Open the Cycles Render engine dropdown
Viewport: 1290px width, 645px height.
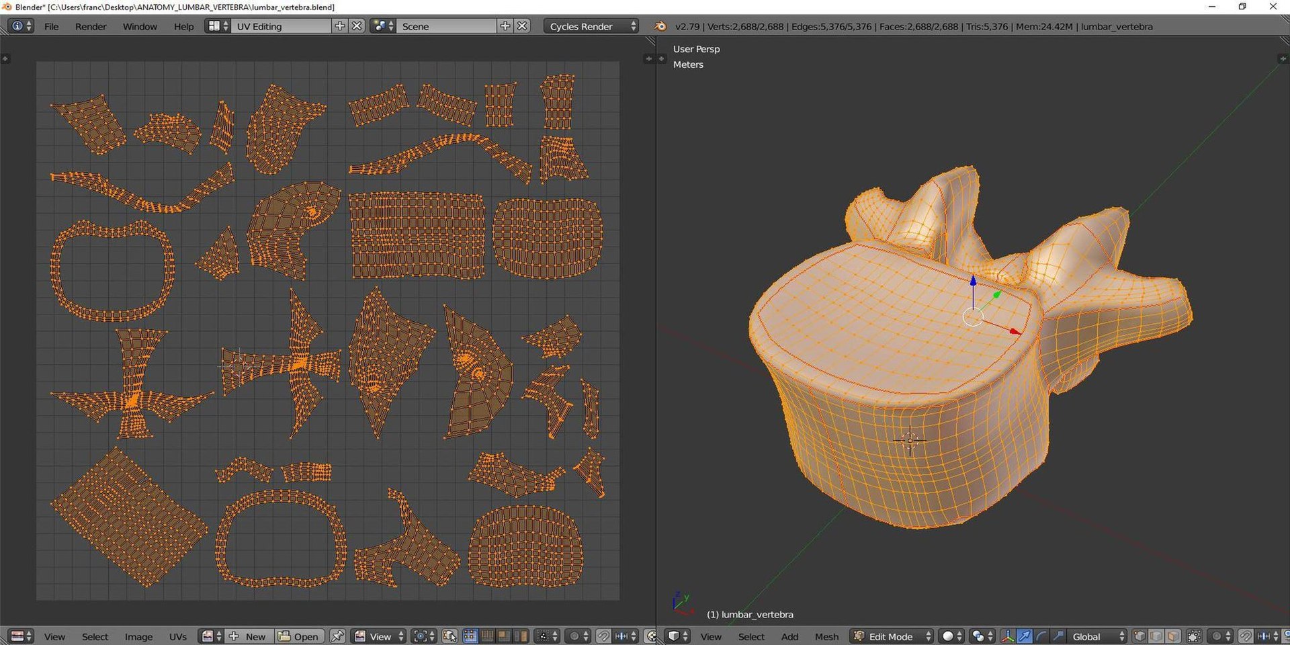click(x=591, y=26)
